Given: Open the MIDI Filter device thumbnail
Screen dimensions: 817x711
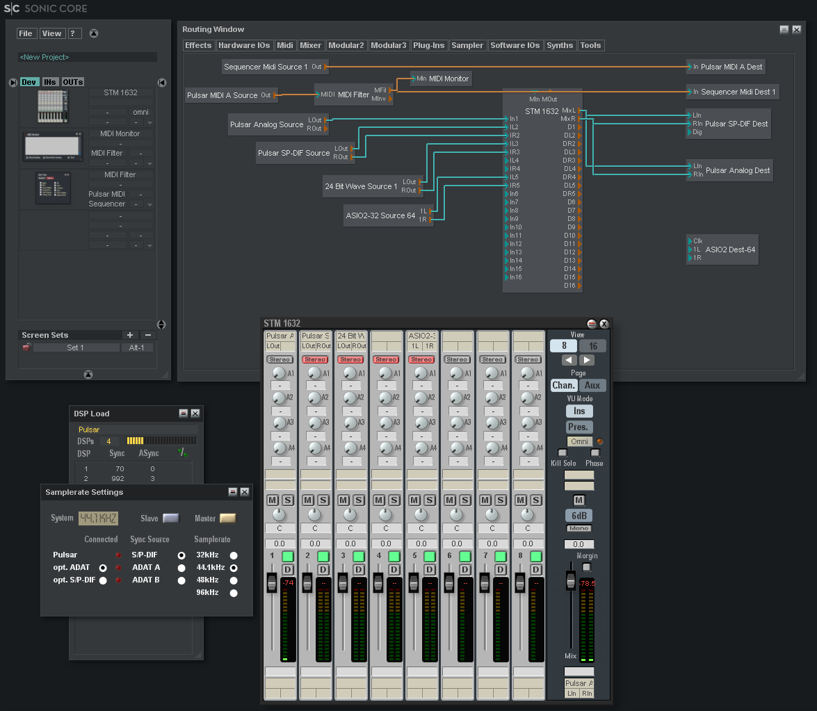Looking at the screenshot, I should point(53,187).
